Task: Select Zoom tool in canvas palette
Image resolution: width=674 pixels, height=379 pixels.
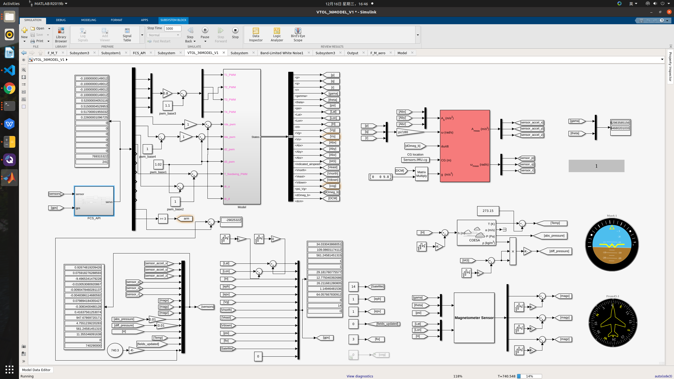Action: [x=24, y=70]
